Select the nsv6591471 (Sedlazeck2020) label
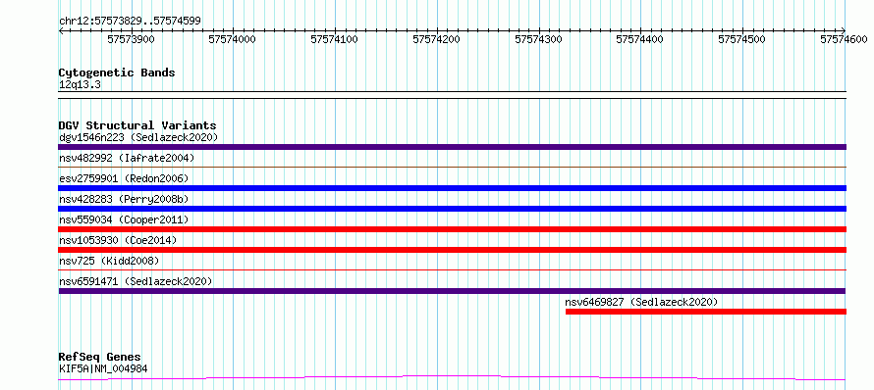 coord(136,281)
